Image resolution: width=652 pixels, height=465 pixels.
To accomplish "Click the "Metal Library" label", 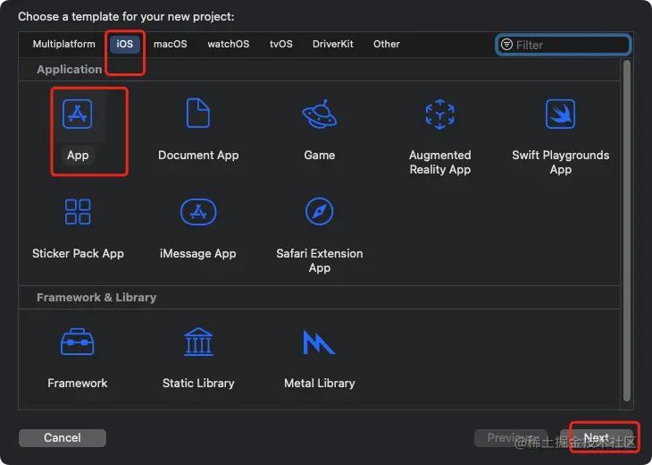I will (320, 383).
